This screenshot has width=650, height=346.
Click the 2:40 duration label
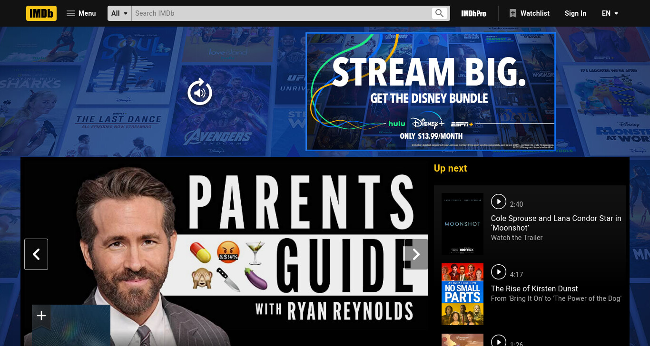click(516, 204)
